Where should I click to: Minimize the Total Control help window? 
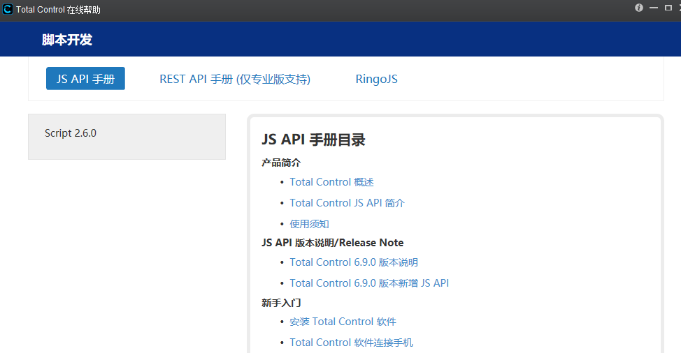click(654, 8)
